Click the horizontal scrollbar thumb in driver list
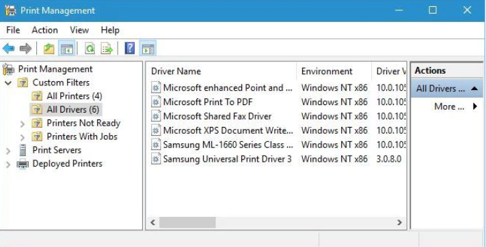486x247 pixels. tap(187, 222)
